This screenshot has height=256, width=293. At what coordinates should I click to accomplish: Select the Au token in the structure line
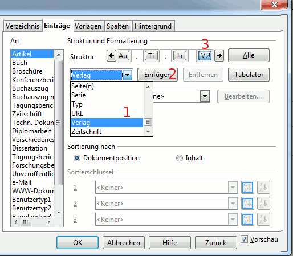[123, 56]
